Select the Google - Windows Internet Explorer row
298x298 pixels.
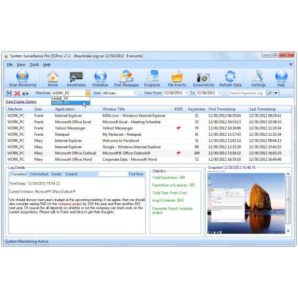[x=148, y=147]
